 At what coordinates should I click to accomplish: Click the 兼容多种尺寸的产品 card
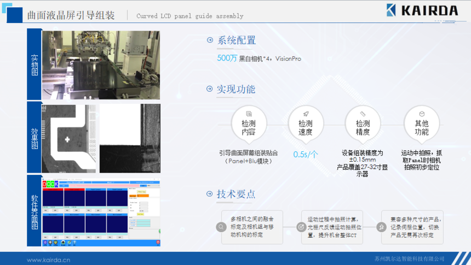coord(412,227)
